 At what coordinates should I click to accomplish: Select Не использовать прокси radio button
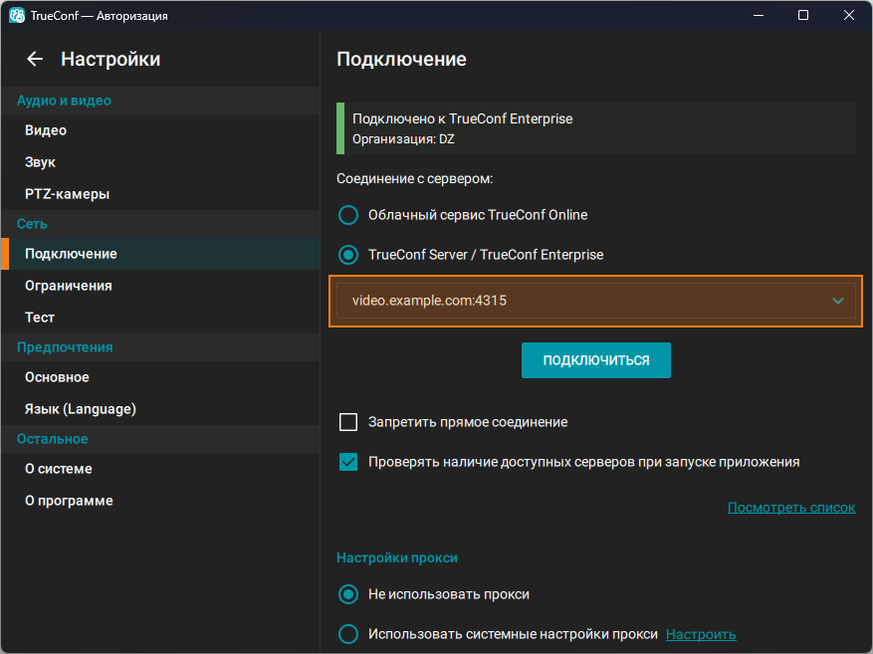point(348,594)
